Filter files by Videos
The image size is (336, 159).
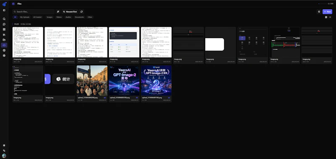click(59, 17)
